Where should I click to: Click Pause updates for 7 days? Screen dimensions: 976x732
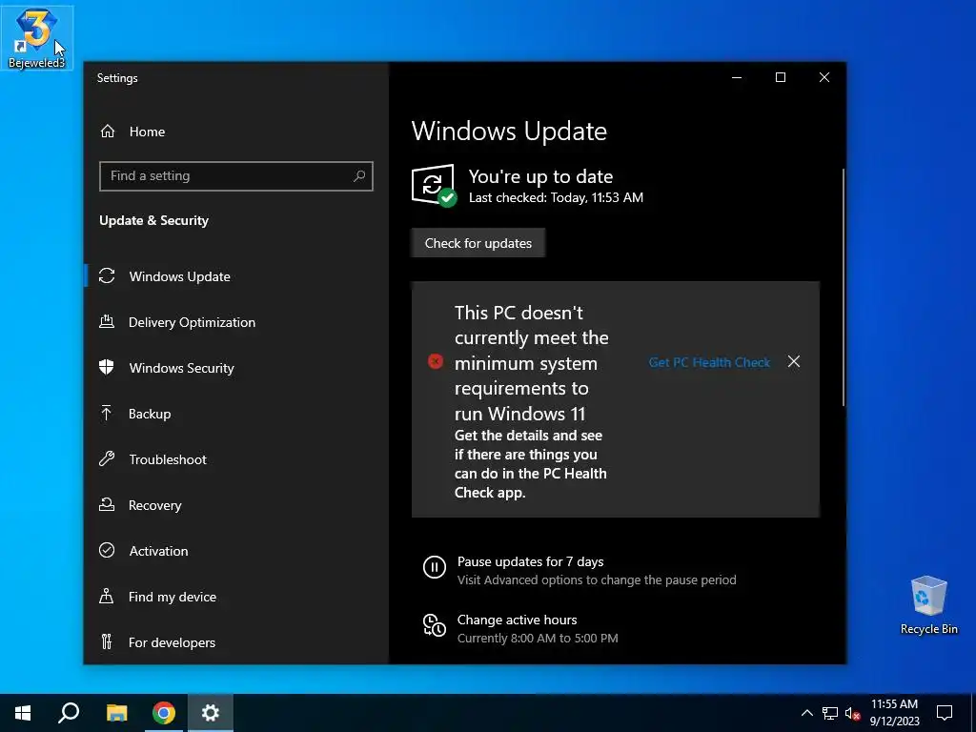[530, 561]
